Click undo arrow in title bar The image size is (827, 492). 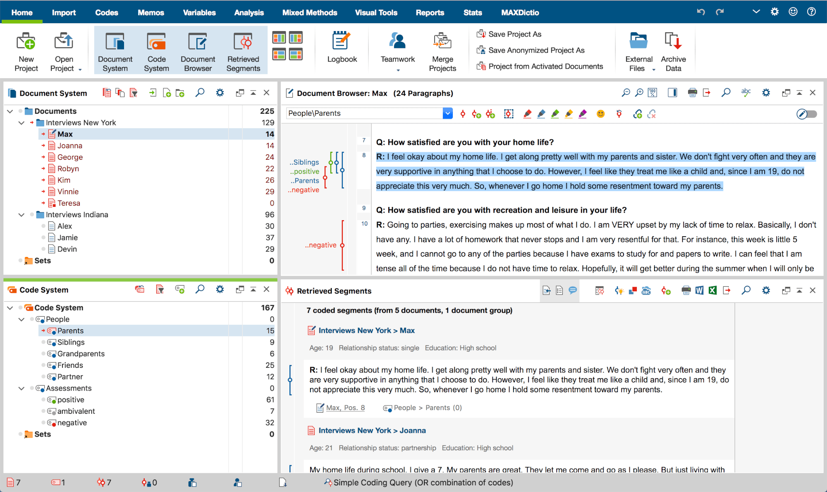700,12
